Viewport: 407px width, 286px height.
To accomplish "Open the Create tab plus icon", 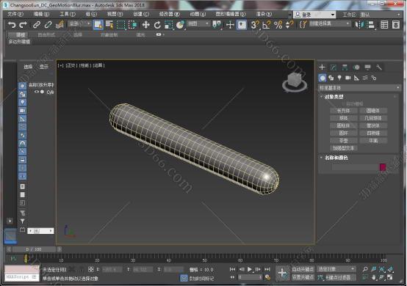I will click(322, 67).
